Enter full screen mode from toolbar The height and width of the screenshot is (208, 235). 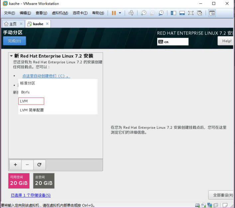pyautogui.click(x=191, y=13)
